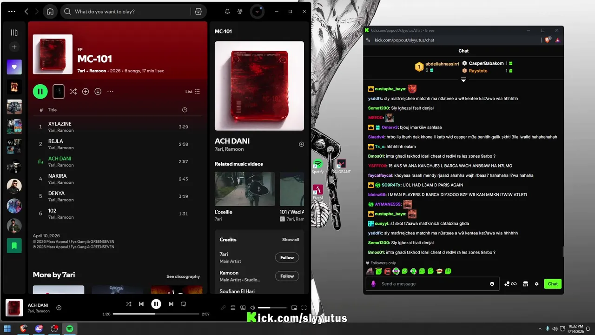Expand the Kick chat leaderboard arrow
This screenshot has height=335, width=595.
tap(463, 80)
